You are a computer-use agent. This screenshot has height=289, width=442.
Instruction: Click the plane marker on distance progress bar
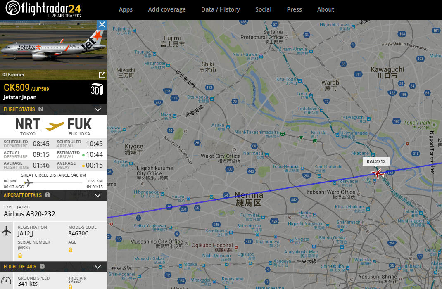coord(29,183)
